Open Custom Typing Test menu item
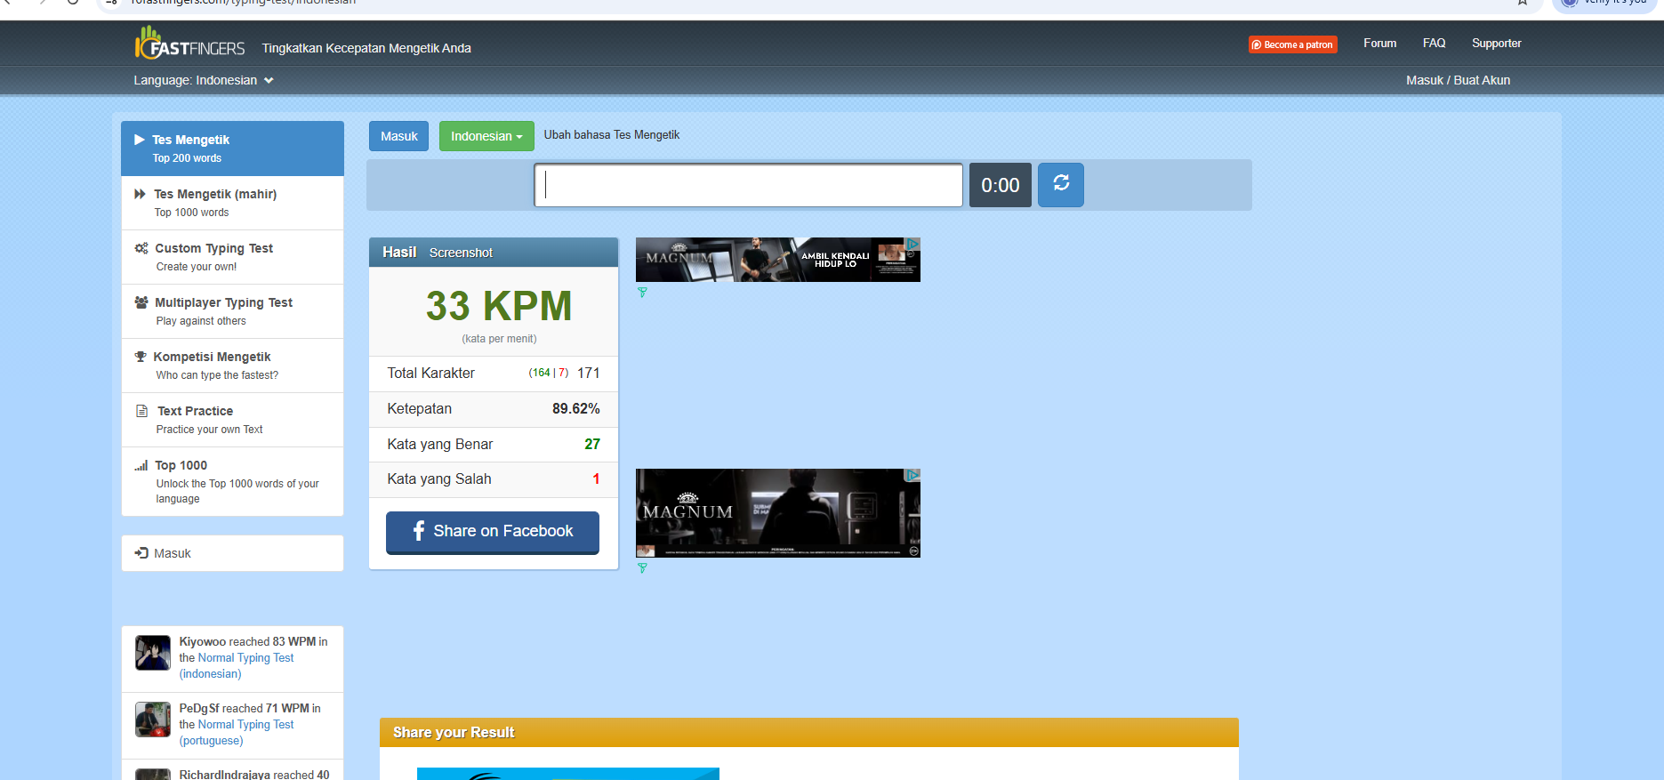1664x780 pixels. tap(232, 257)
